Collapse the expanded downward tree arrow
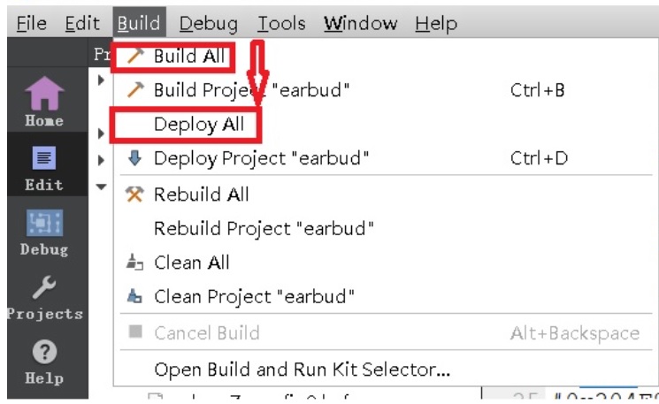This screenshot has width=659, height=404. pos(101,187)
